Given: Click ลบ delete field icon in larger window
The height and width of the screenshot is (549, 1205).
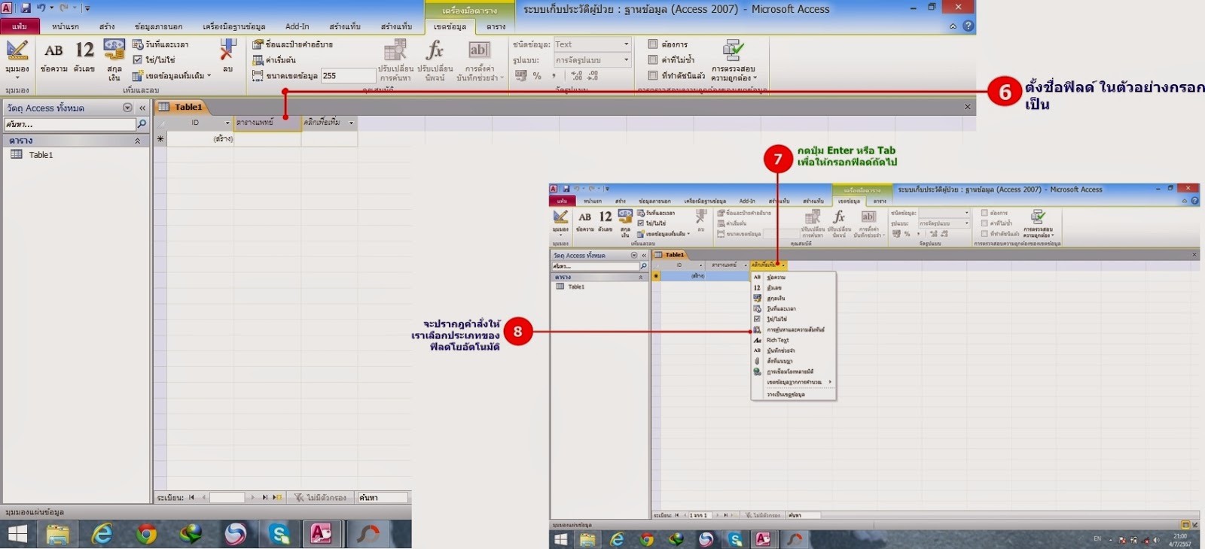Looking at the screenshot, I should [227, 56].
